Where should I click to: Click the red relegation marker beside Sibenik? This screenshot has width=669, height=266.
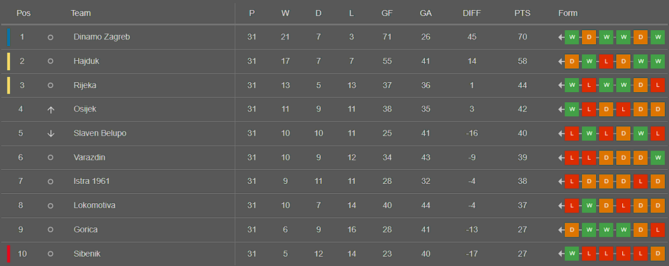(8, 254)
